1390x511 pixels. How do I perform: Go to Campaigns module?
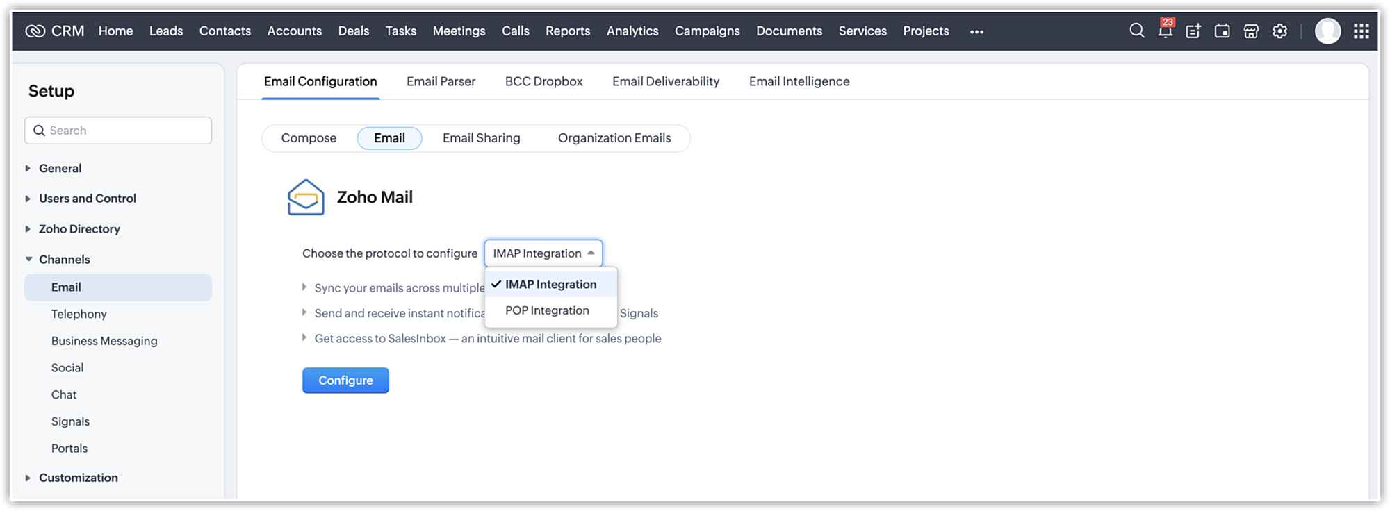[708, 31]
